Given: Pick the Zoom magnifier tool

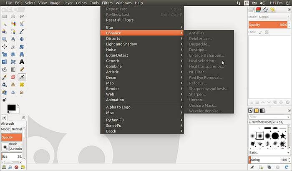Looking at the screenshot, I should click(4, 39).
